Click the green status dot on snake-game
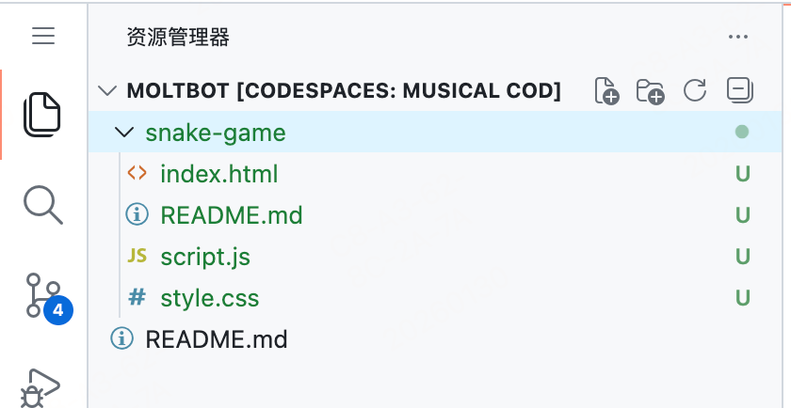 [x=742, y=133]
